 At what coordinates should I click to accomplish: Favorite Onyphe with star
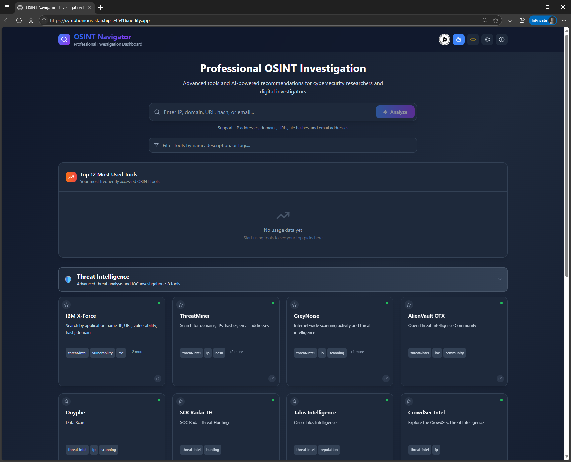tap(66, 401)
